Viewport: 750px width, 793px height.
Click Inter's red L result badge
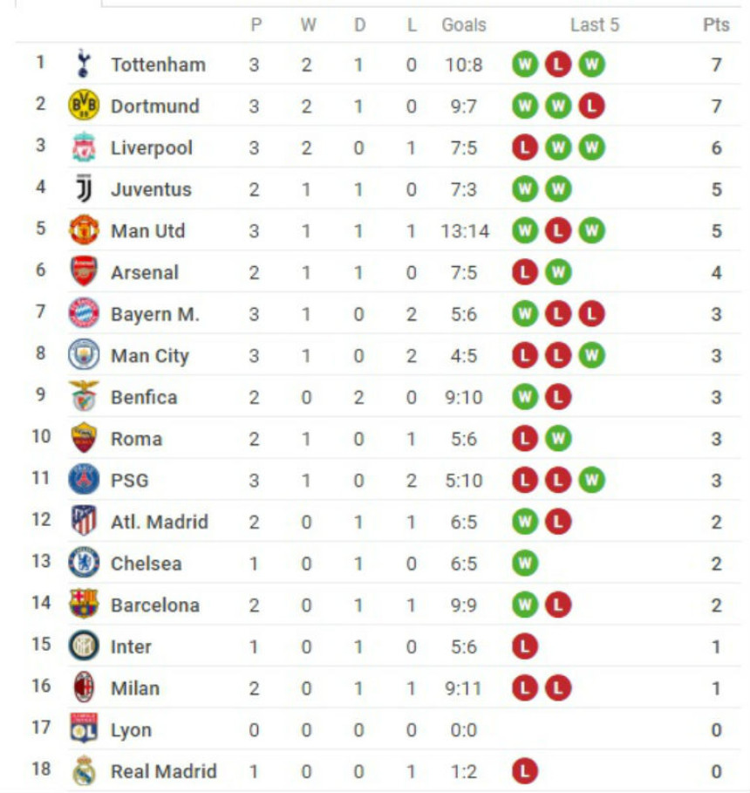524,646
